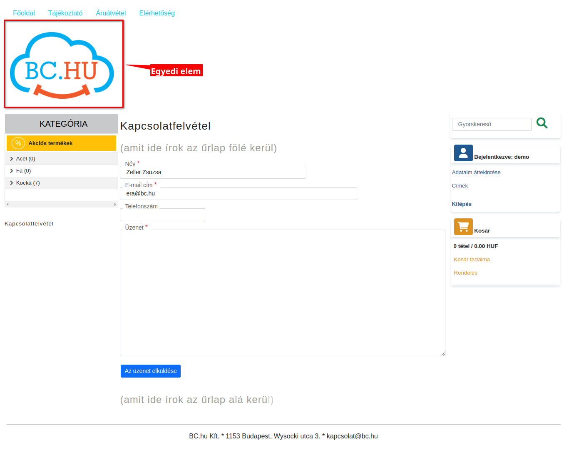
Task: Click the green magnifier search icon
Action: tap(542, 123)
